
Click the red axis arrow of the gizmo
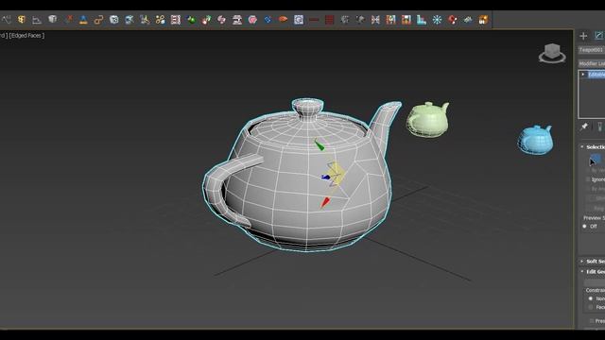tap(325, 203)
